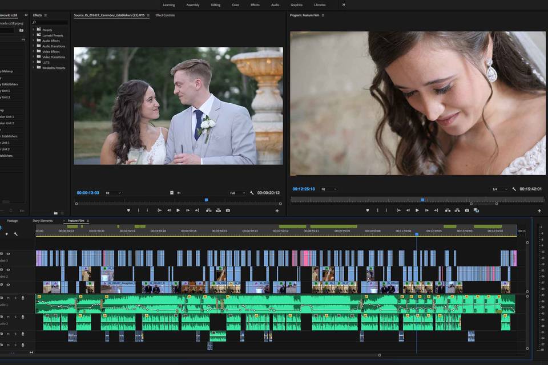Switch to the Audio workspace
Screen dimensions: 548x365
click(x=275, y=5)
